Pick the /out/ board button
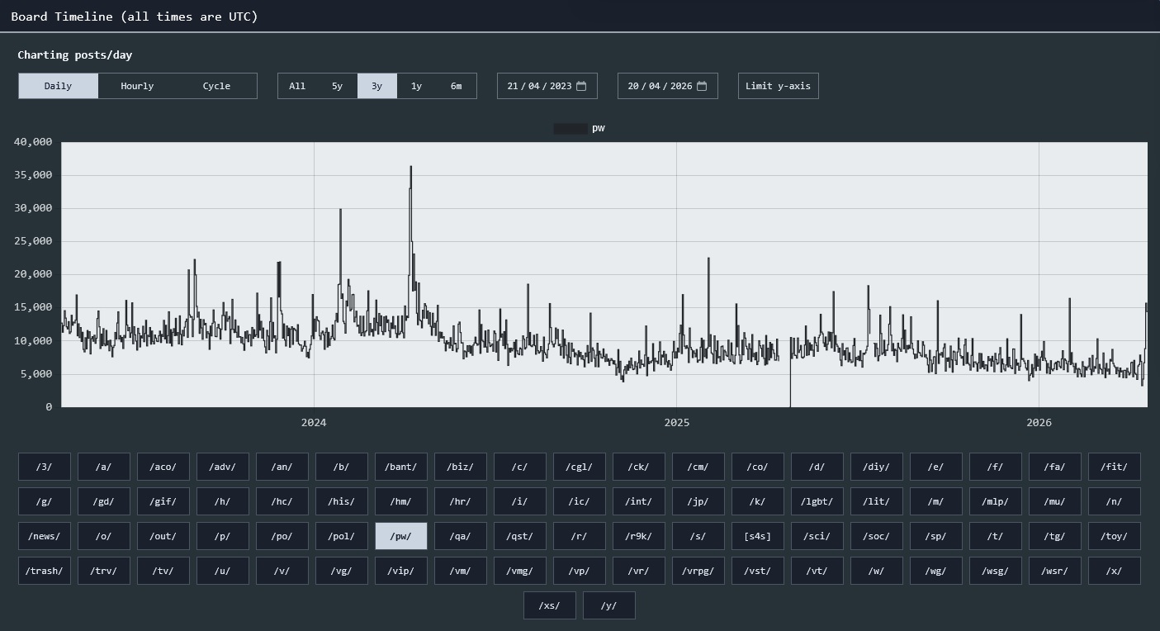 click(163, 536)
